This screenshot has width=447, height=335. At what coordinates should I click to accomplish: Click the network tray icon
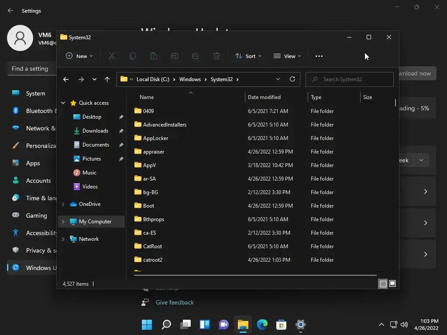tap(394, 325)
